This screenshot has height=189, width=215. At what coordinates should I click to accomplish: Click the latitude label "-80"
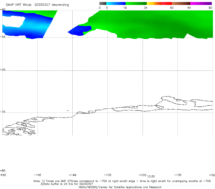coord(3,170)
